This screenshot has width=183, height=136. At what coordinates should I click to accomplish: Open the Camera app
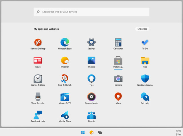pyautogui.click(x=118, y=79)
